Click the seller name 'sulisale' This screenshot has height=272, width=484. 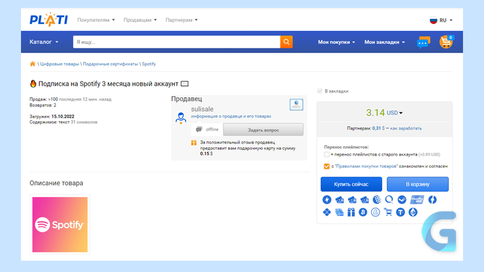(x=202, y=109)
